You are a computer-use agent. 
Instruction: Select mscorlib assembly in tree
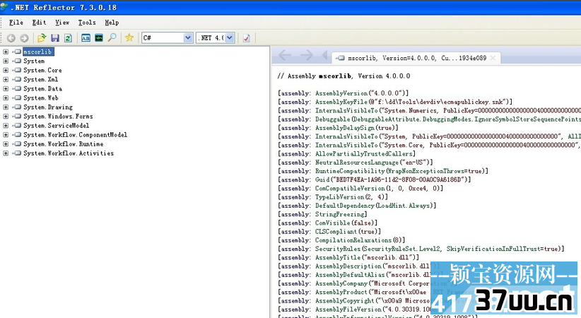[38, 52]
